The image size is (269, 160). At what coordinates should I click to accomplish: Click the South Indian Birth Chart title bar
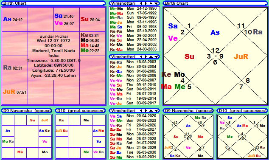click(x=53, y=3)
